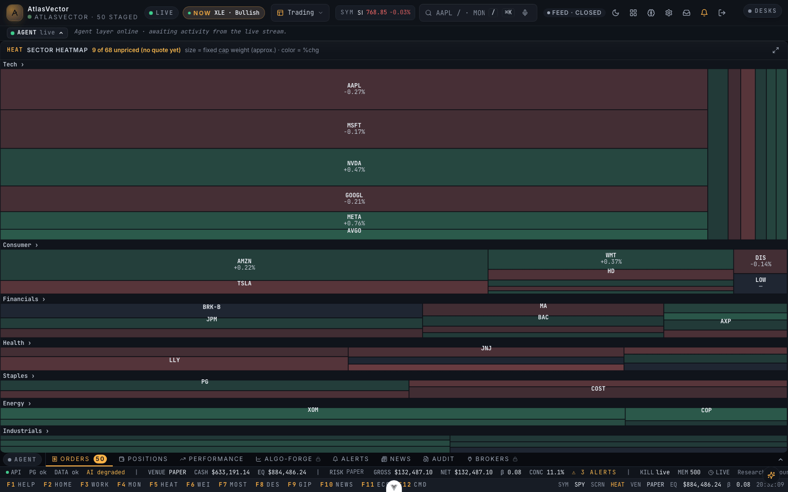Toggle the KILL live switch
Viewport: 788px width, 492px height.
655,472
